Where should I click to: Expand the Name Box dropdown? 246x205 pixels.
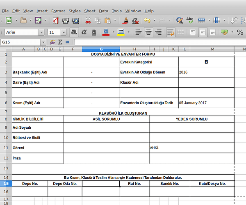tap(43, 42)
